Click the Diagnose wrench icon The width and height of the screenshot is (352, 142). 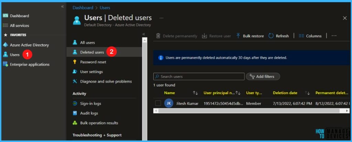[x=75, y=81]
